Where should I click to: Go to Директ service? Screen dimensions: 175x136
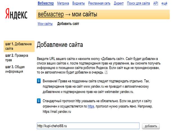[119, 3]
